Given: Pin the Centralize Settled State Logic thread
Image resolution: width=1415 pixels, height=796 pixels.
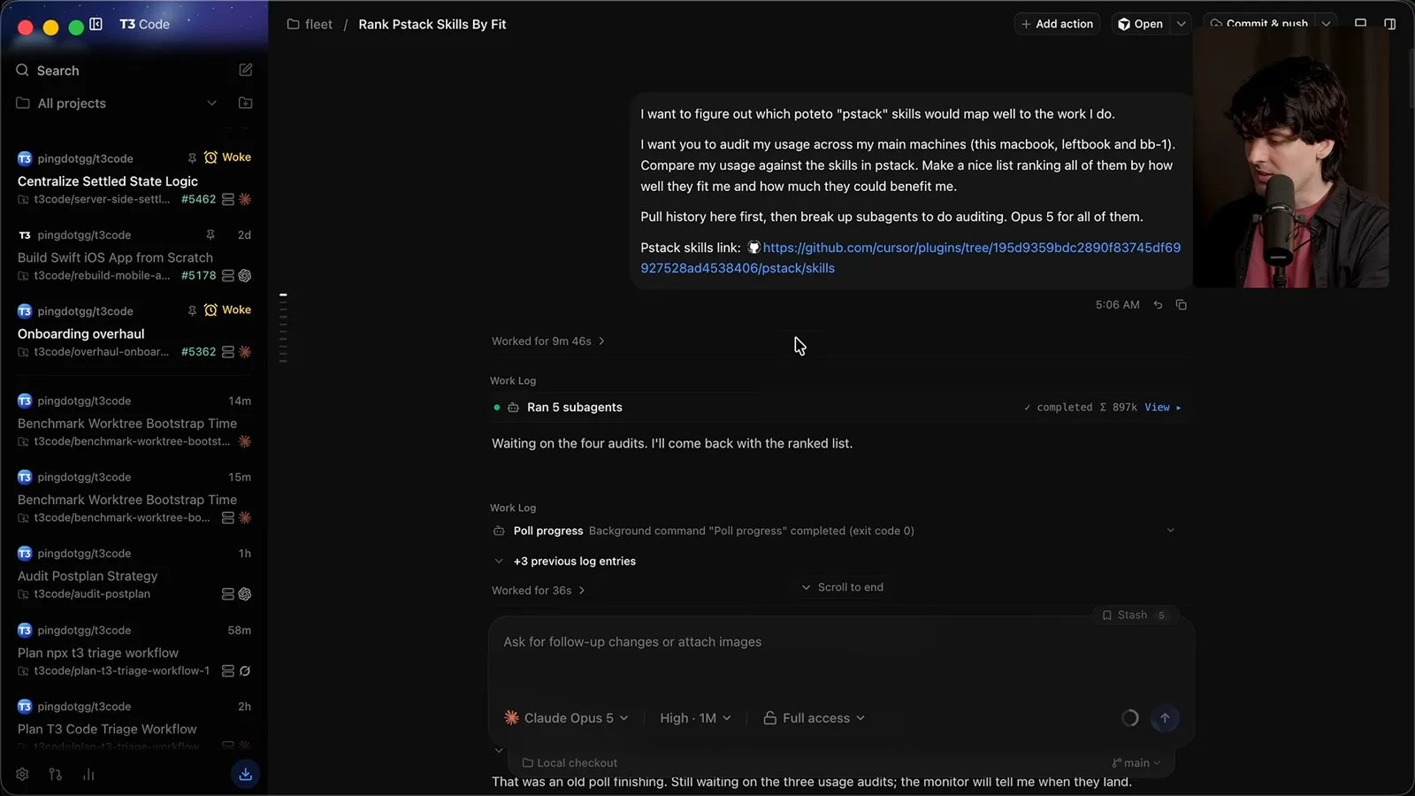Looking at the screenshot, I should (x=192, y=157).
